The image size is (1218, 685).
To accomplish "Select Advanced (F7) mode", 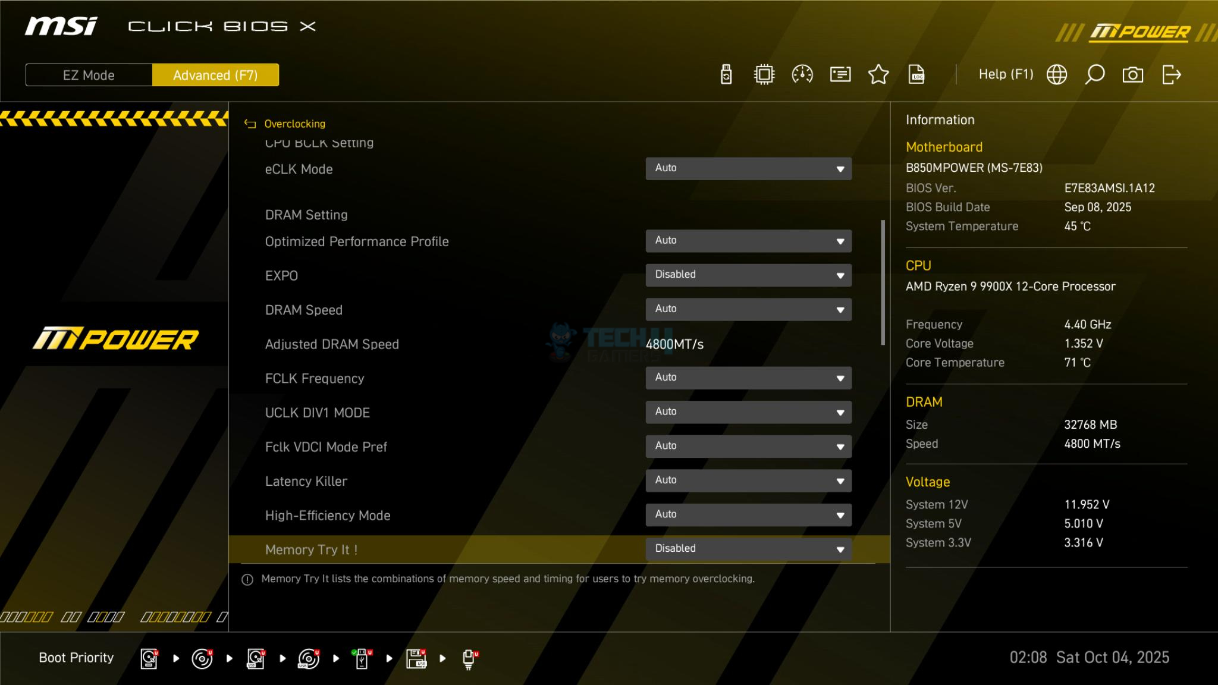I will coord(215,76).
